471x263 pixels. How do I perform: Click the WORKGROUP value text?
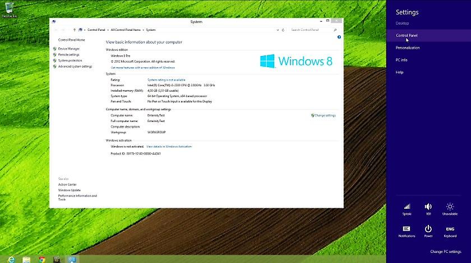click(x=156, y=132)
